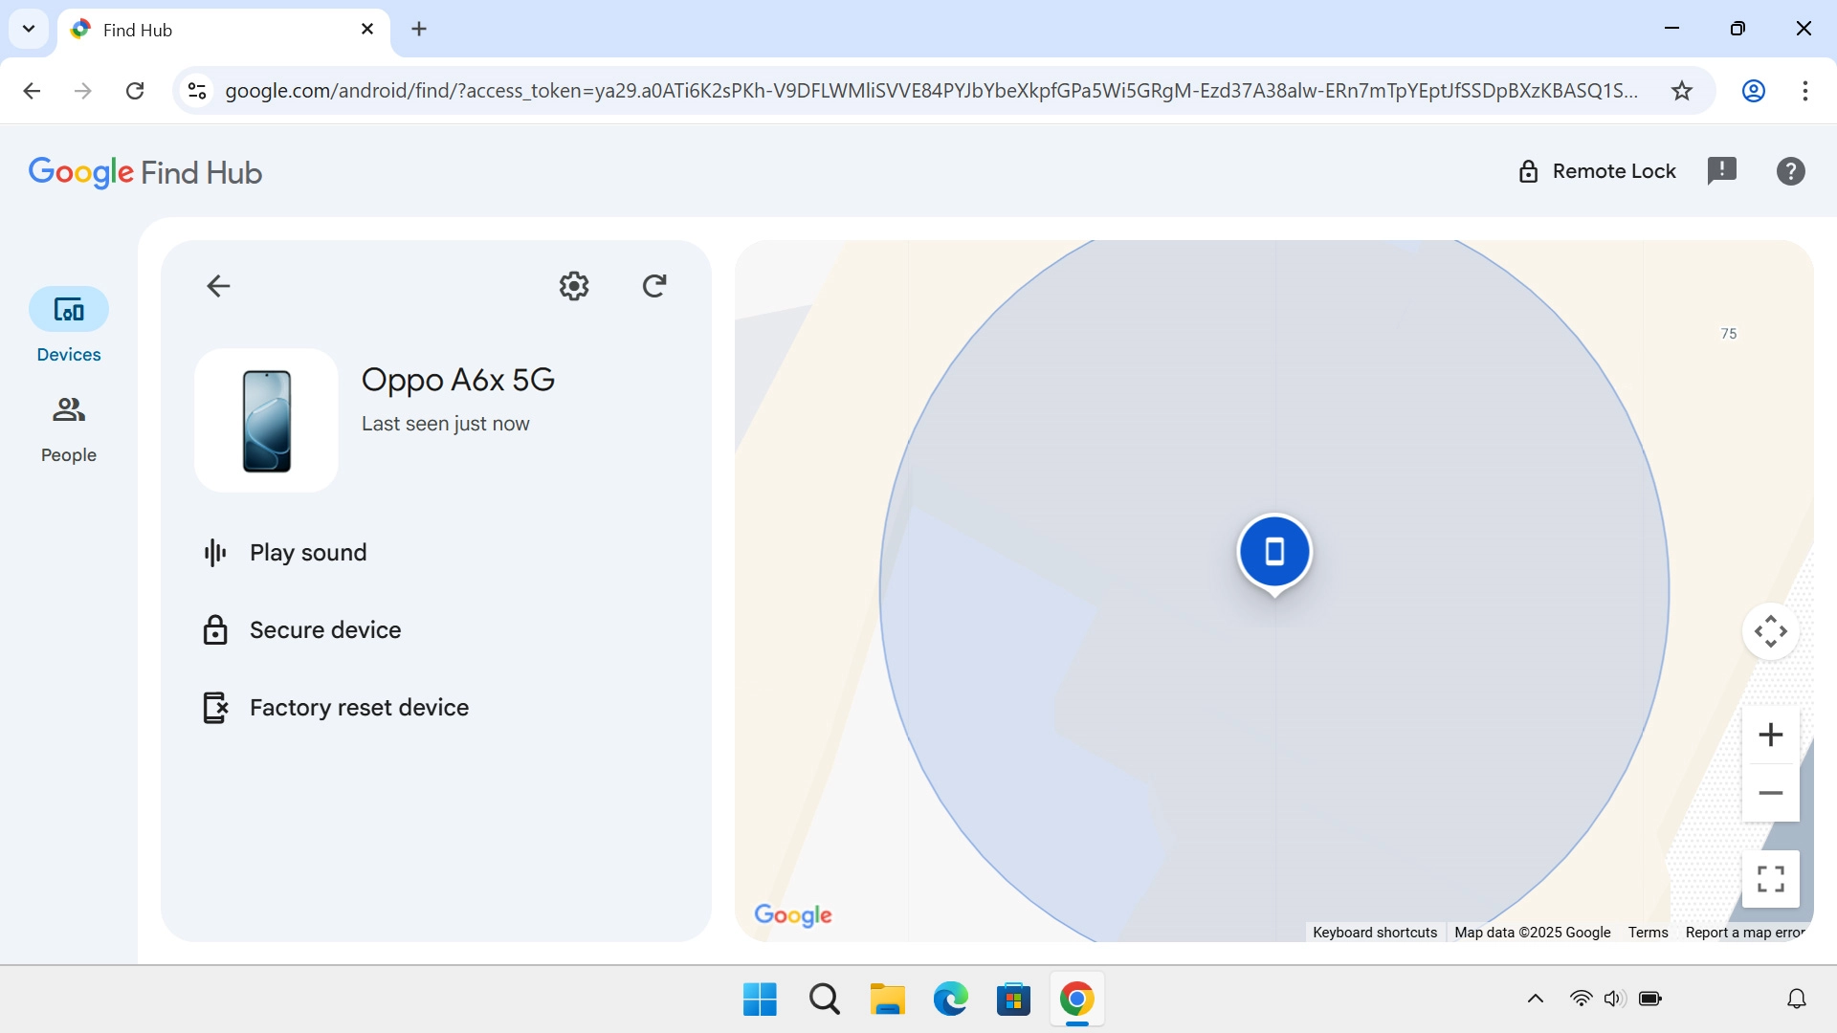Select the Secure device lock icon
1837x1033 pixels.
click(214, 629)
